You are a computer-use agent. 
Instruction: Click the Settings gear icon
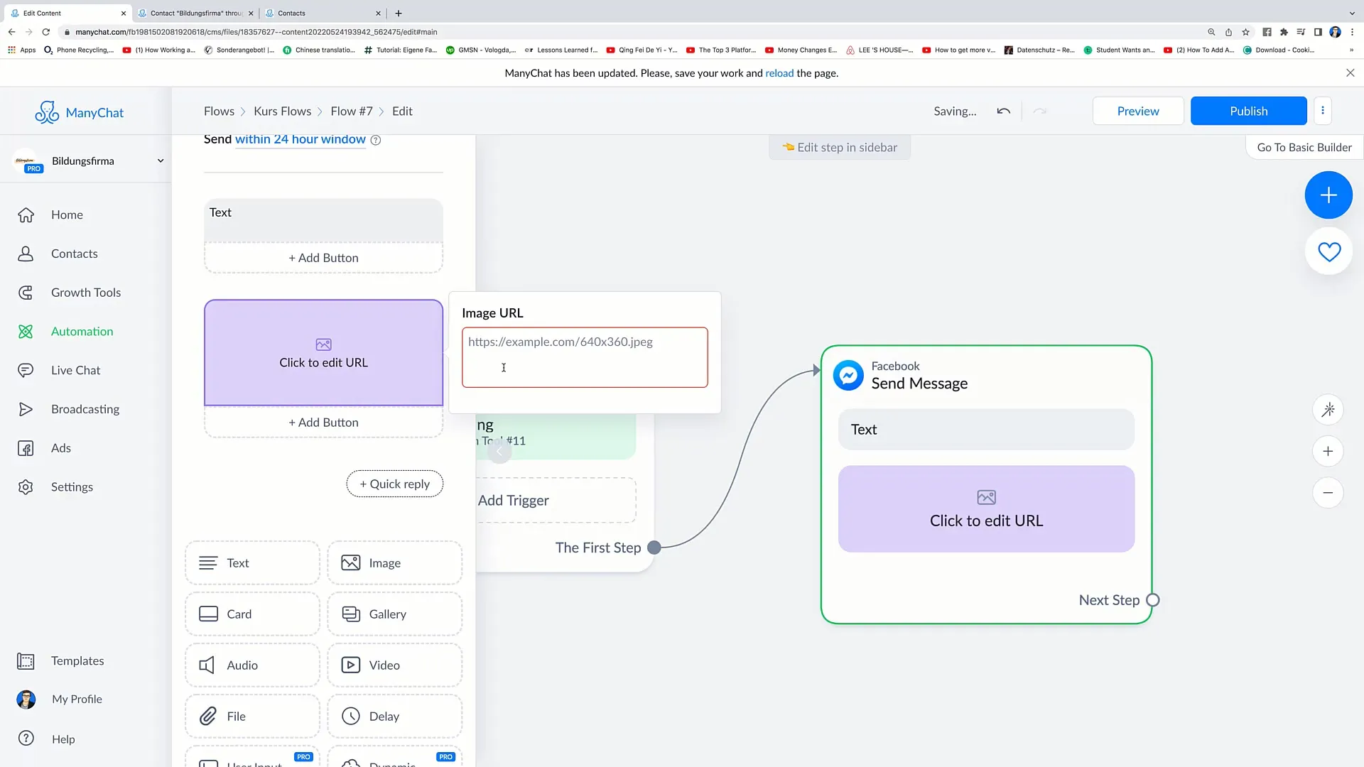coord(26,487)
